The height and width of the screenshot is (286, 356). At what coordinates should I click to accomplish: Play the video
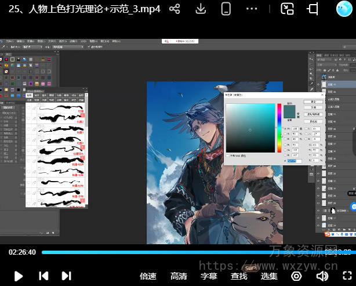(x=19, y=276)
